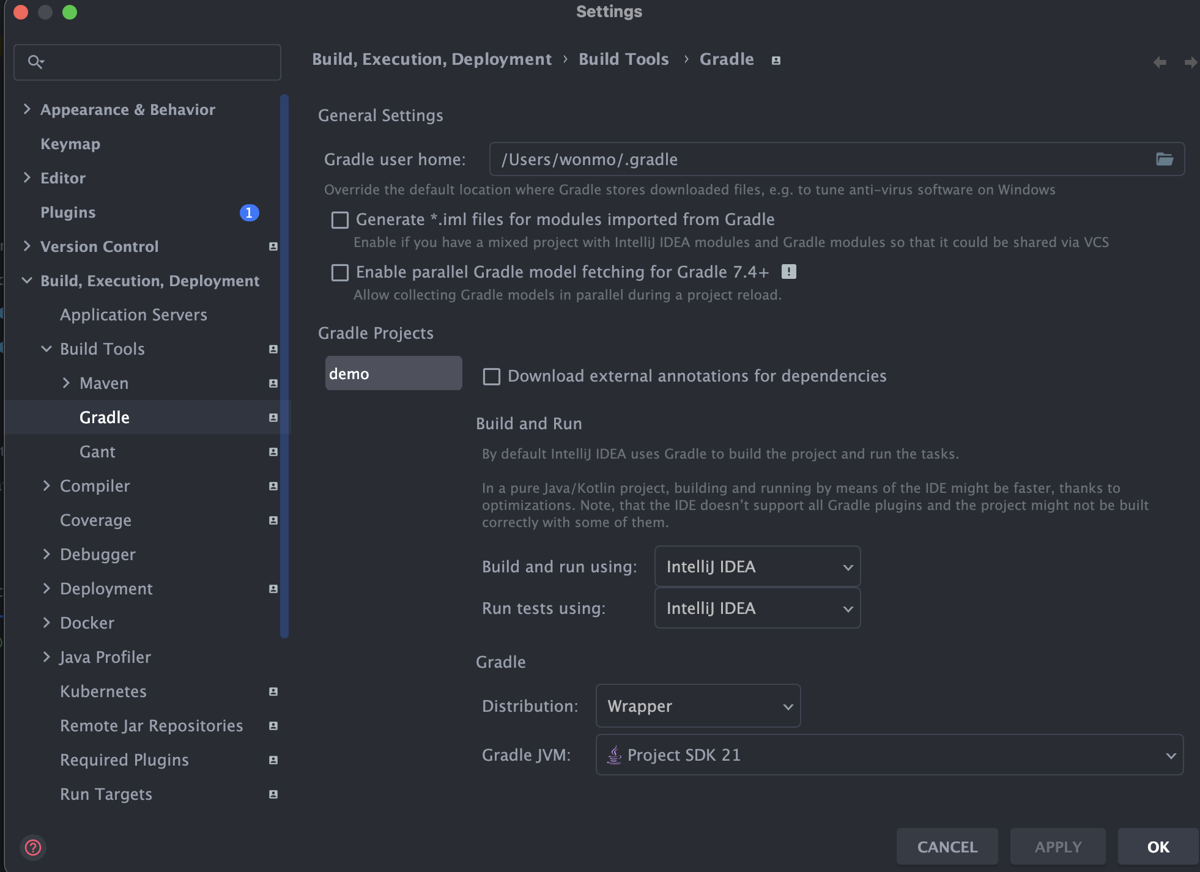Click the project icon on Deployment row
This screenshot has height=872, width=1200.
point(273,589)
